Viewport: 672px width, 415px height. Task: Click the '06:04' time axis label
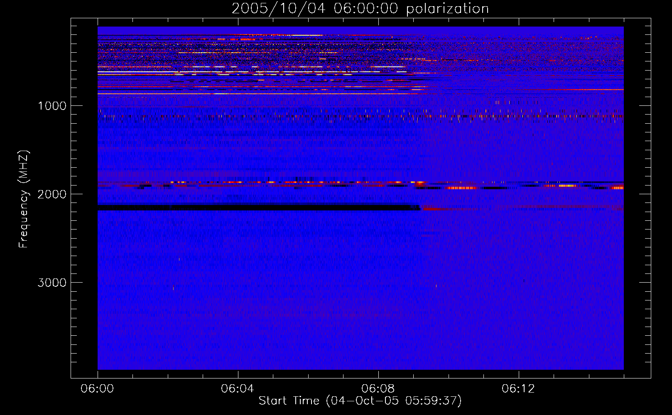(238, 388)
